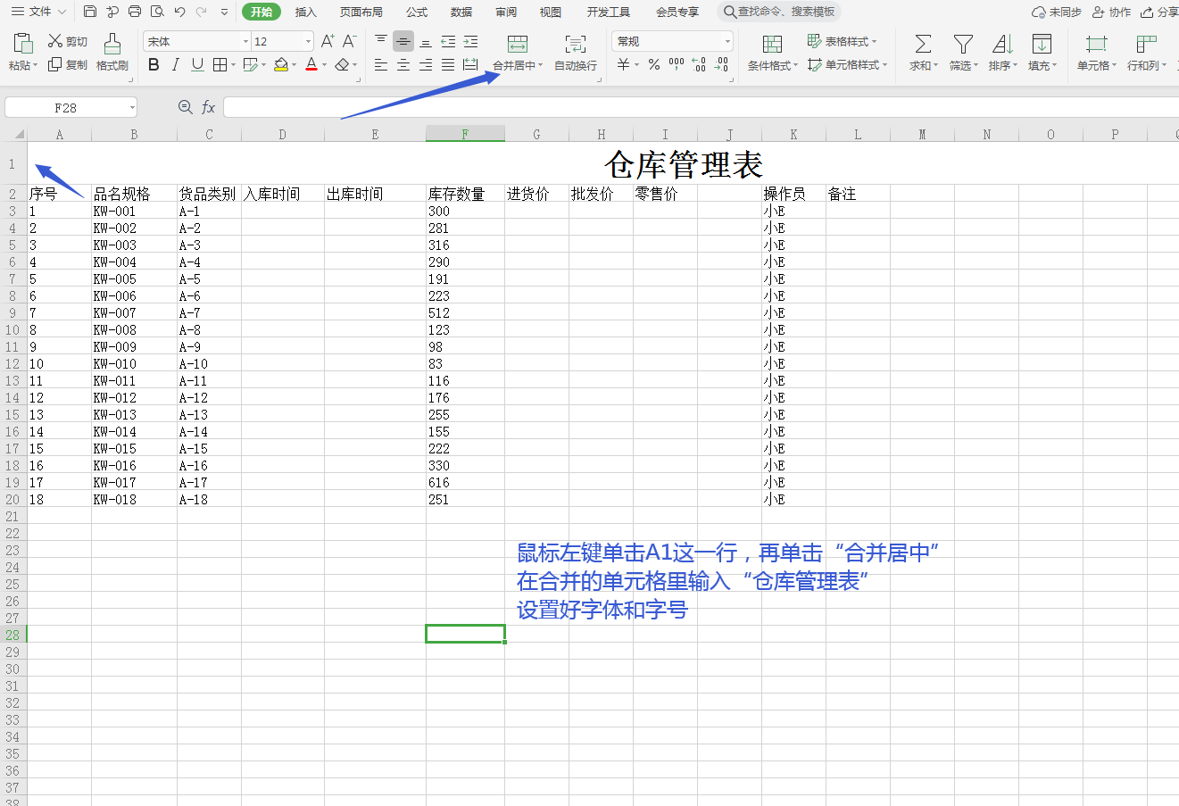This screenshot has width=1179, height=806.
Task: Apply percent style
Action: point(654,65)
